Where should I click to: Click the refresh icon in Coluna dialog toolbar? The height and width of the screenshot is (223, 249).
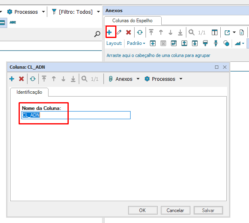33,79
